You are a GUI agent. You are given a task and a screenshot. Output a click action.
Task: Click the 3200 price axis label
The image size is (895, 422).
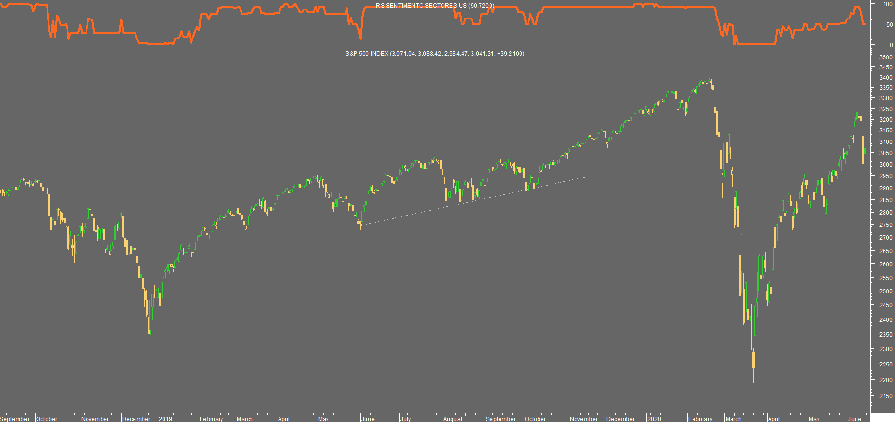[x=885, y=120]
